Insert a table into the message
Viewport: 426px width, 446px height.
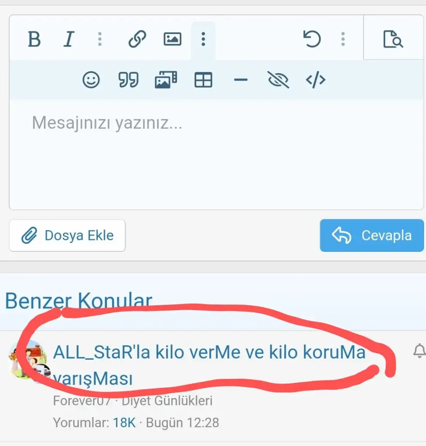203,80
